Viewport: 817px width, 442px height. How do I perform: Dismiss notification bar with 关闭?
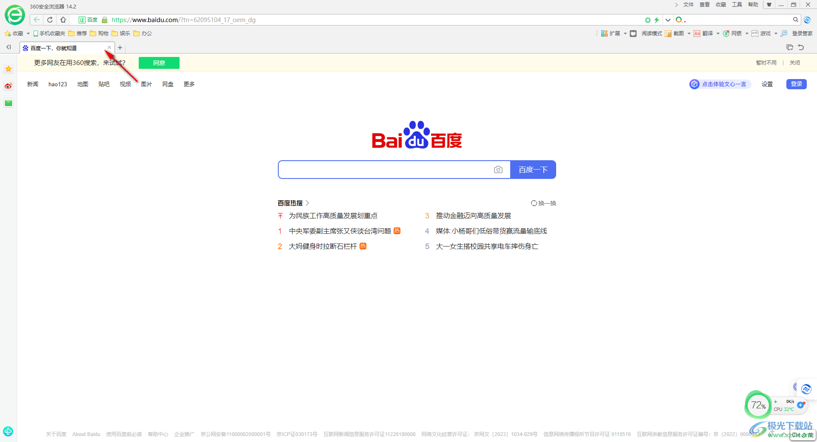coord(795,63)
